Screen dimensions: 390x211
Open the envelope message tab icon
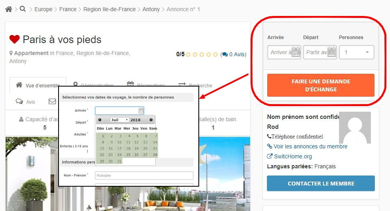[52, 101]
